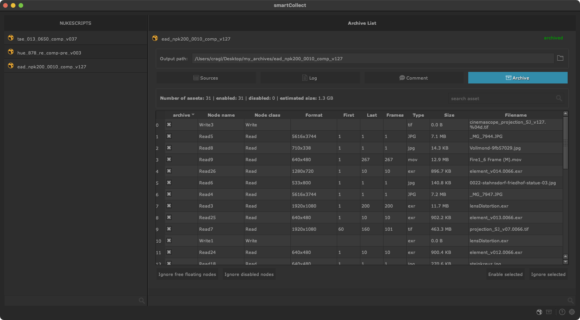Browse output path with the folder icon
This screenshot has height=320, width=580.
pyautogui.click(x=560, y=58)
